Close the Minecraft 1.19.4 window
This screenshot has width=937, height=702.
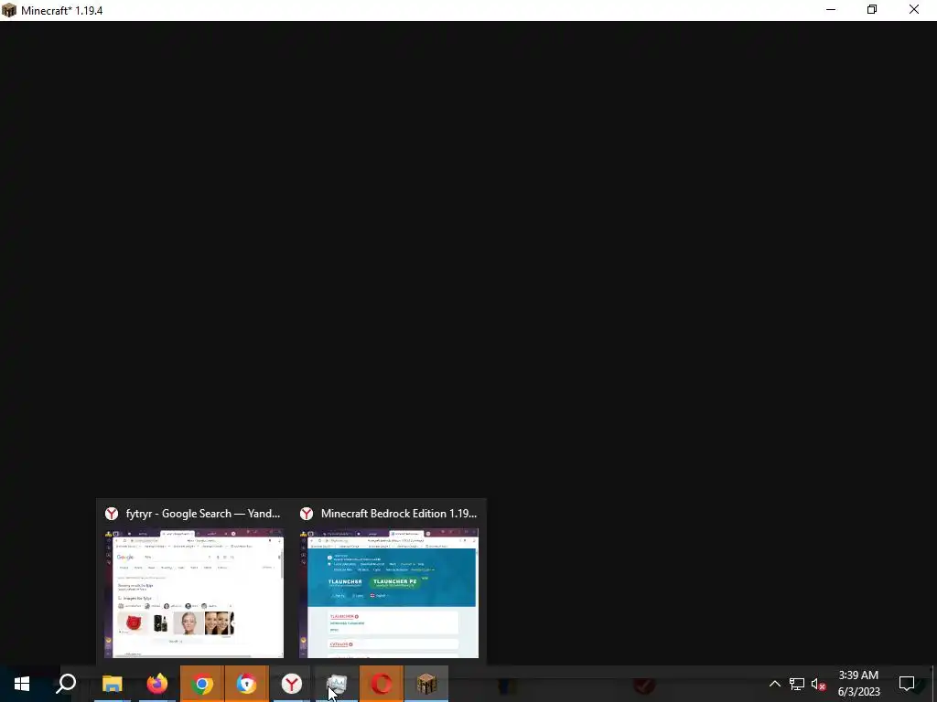coord(914,10)
